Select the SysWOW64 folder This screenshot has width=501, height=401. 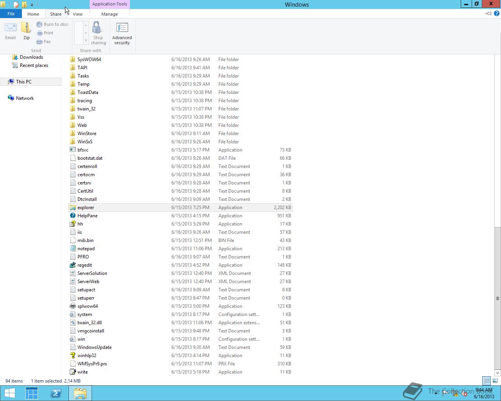180,60
